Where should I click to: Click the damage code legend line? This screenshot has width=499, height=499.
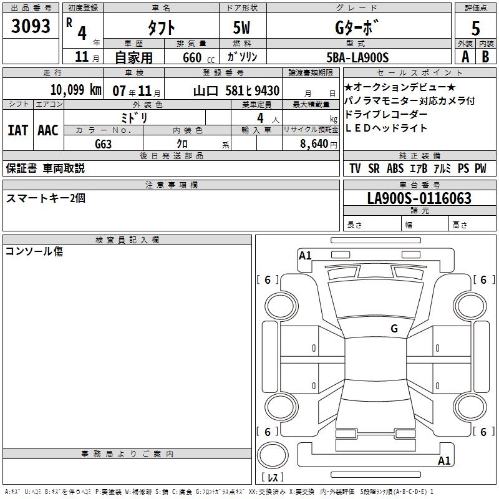(x=220, y=492)
